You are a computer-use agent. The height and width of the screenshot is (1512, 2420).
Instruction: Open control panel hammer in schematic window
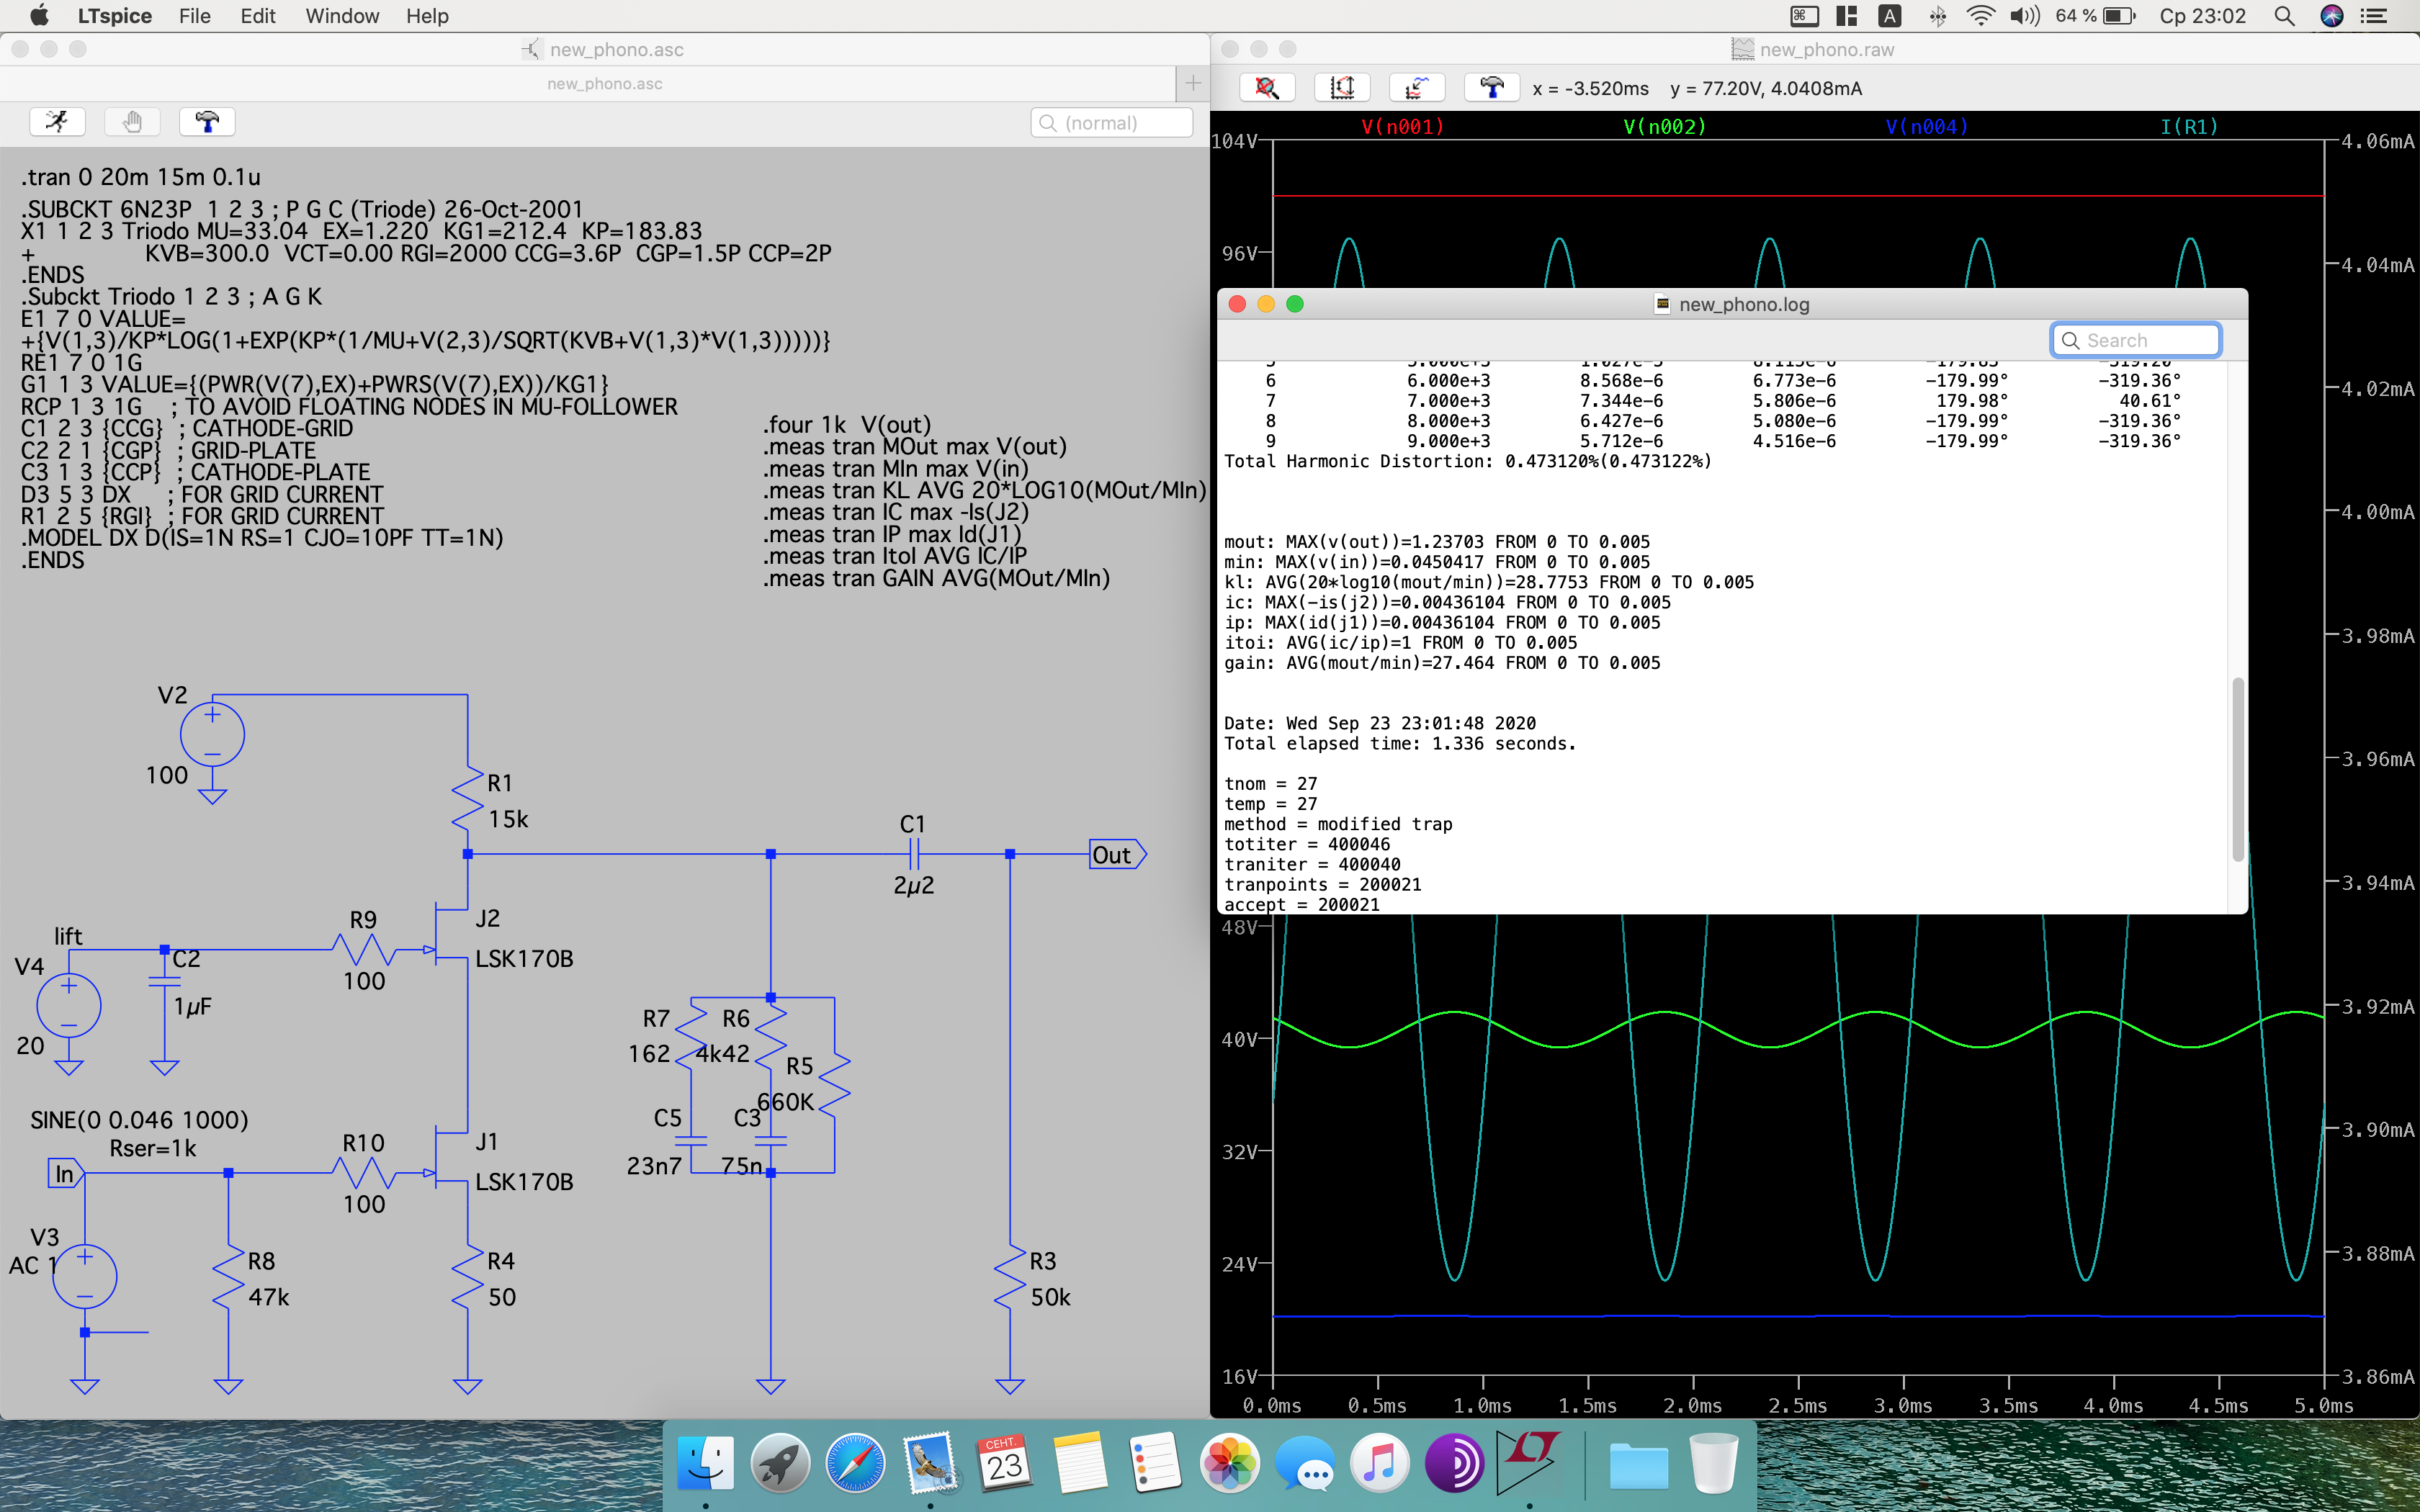click(x=207, y=122)
